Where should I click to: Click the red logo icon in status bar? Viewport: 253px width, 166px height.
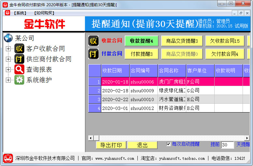coord(8,158)
